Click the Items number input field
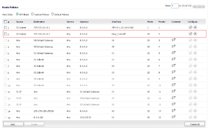This screenshot has width=210, height=137. click(x=175, y=6)
